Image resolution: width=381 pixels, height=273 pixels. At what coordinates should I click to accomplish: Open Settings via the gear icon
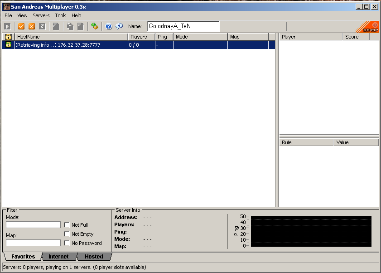(95, 26)
